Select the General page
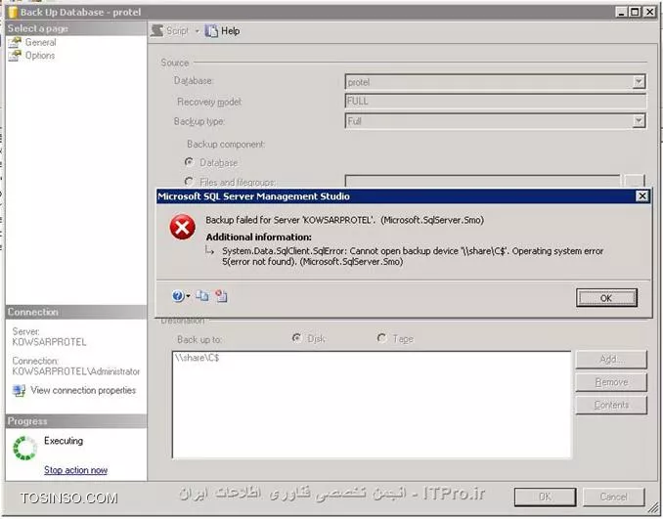The width and height of the screenshot is (663, 519). point(40,42)
